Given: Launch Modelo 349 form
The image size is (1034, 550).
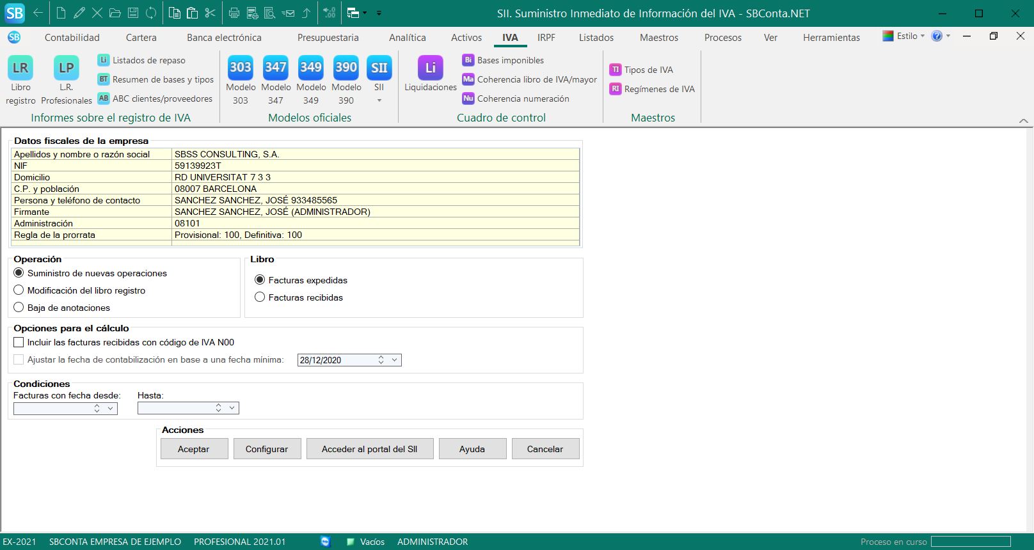Looking at the screenshot, I should click(311, 68).
